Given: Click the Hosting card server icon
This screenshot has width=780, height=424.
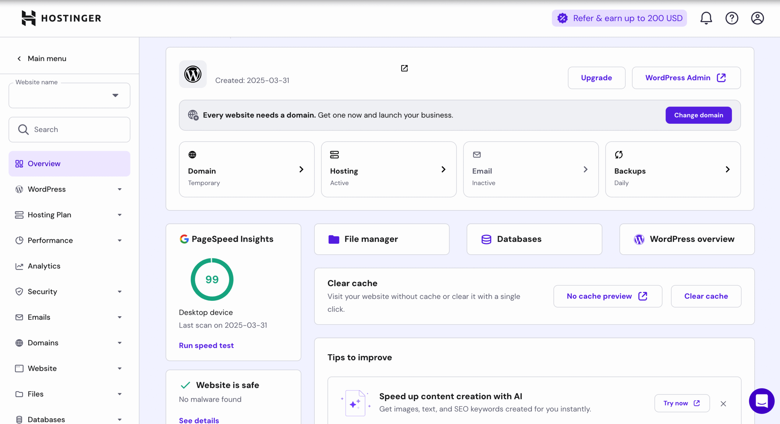Looking at the screenshot, I should click(x=334, y=155).
